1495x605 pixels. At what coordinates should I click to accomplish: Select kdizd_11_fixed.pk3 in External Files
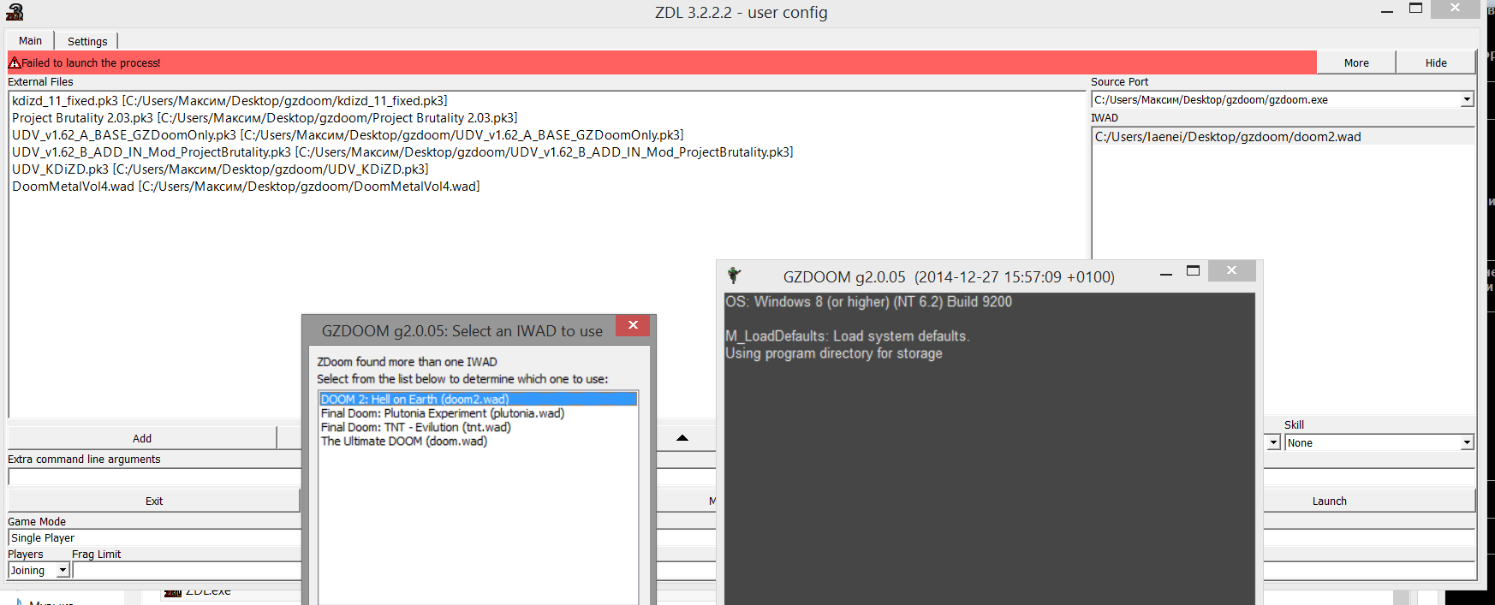coord(229,101)
